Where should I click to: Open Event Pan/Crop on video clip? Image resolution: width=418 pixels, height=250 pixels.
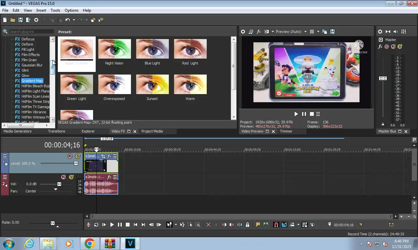103,156
